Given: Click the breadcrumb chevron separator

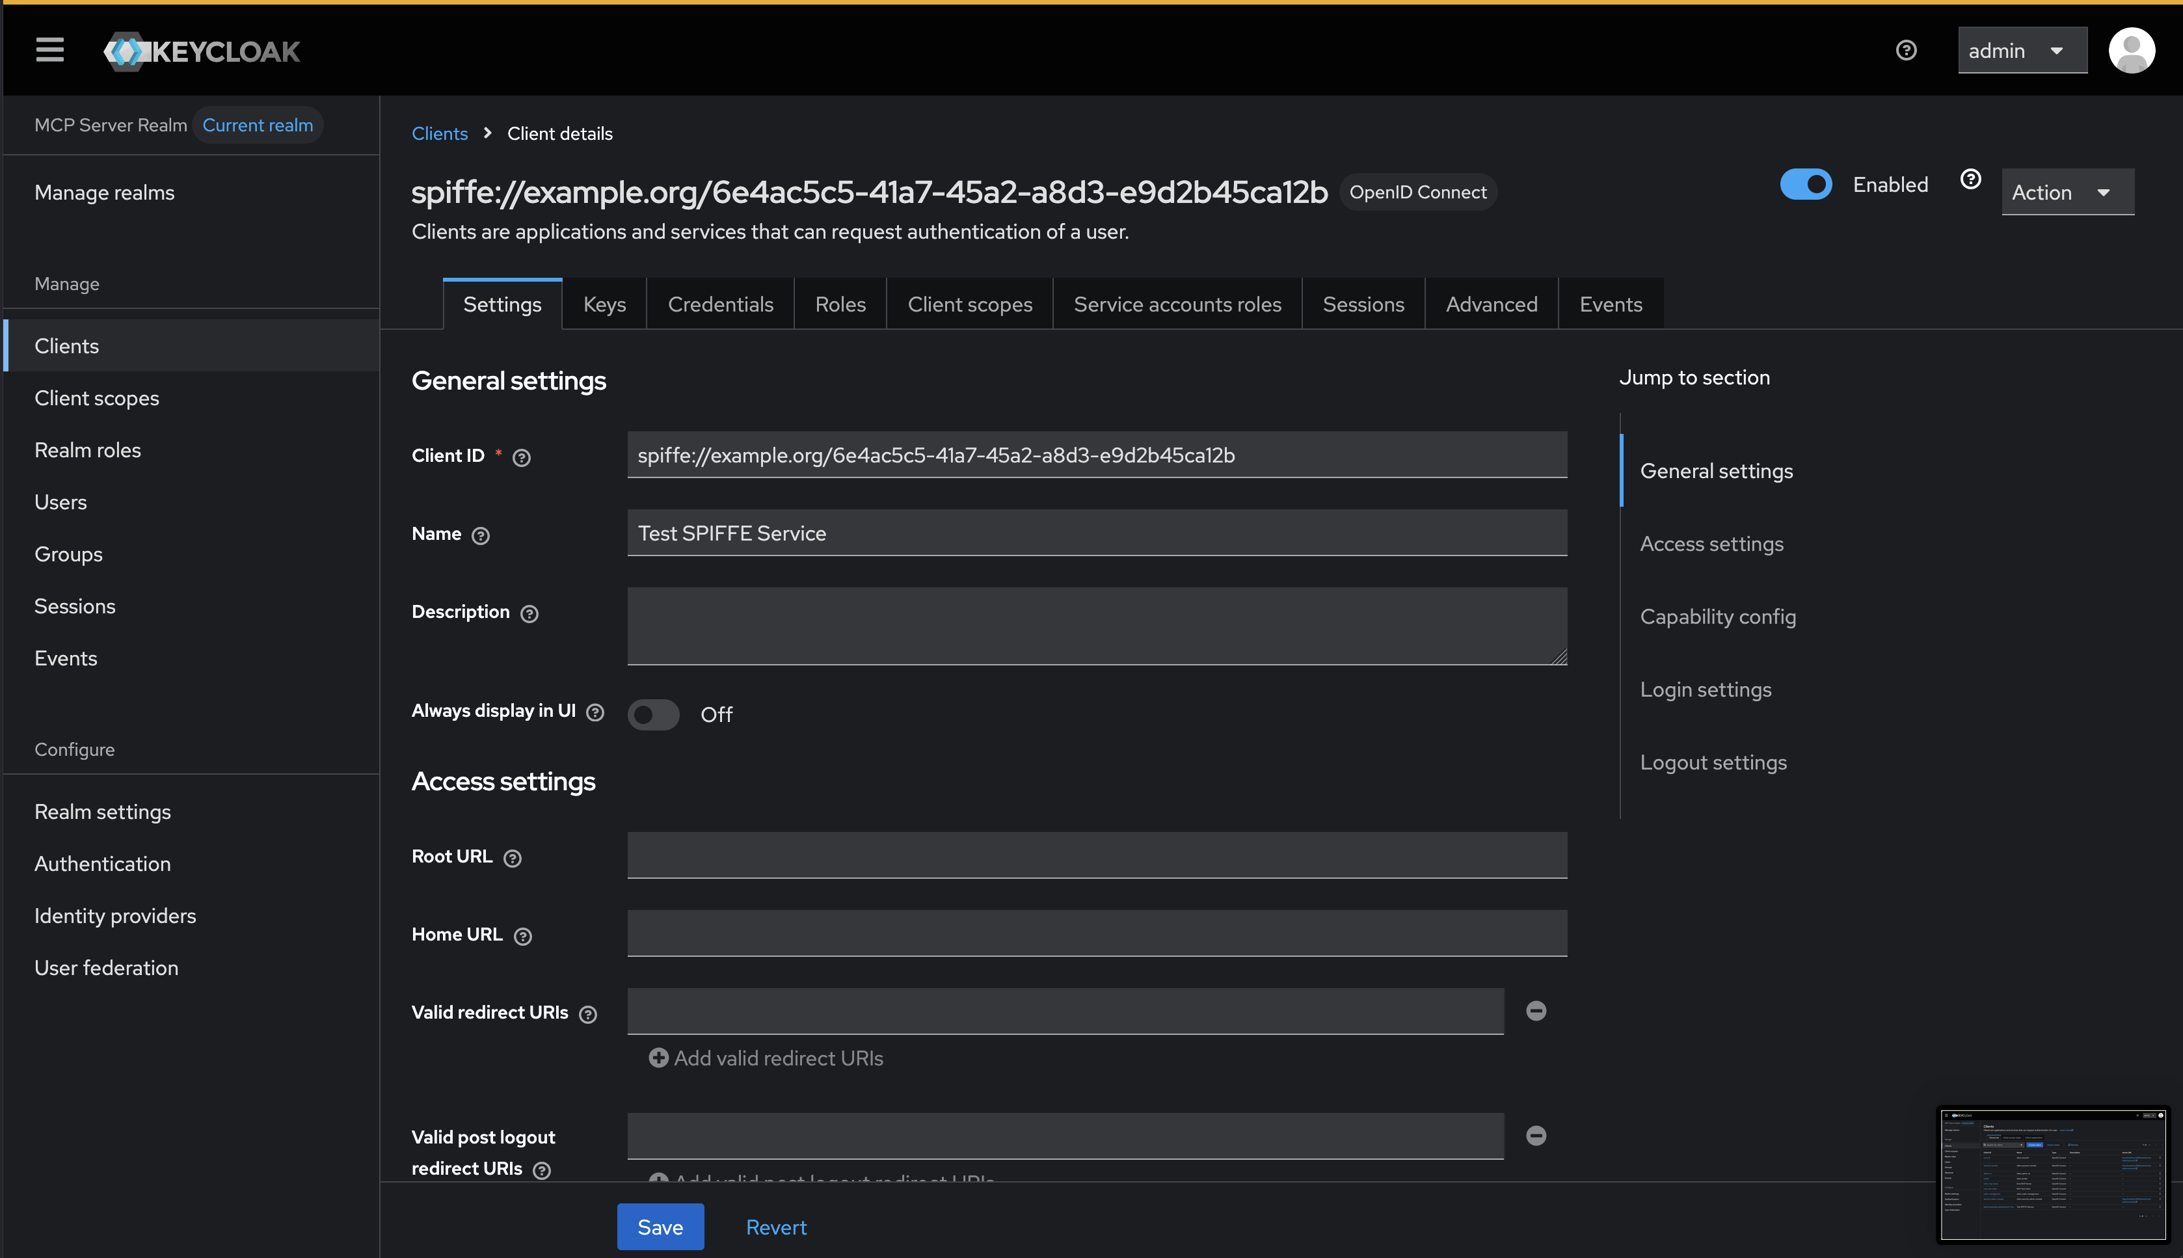Looking at the screenshot, I should point(487,133).
